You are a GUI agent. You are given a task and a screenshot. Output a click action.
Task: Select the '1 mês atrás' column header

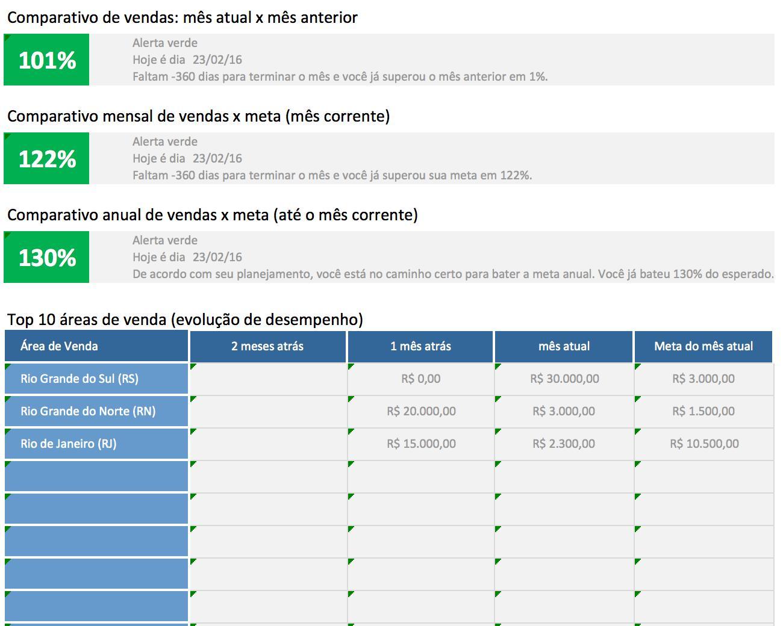pyautogui.click(x=420, y=346)
